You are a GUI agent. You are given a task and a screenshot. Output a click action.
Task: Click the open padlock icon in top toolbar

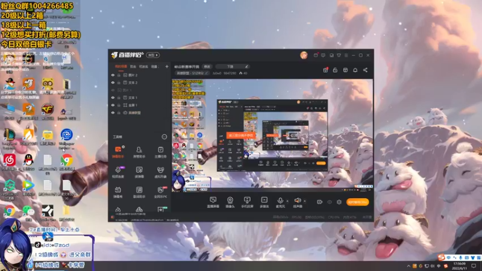pyautogui.click(x=335, y=70)
